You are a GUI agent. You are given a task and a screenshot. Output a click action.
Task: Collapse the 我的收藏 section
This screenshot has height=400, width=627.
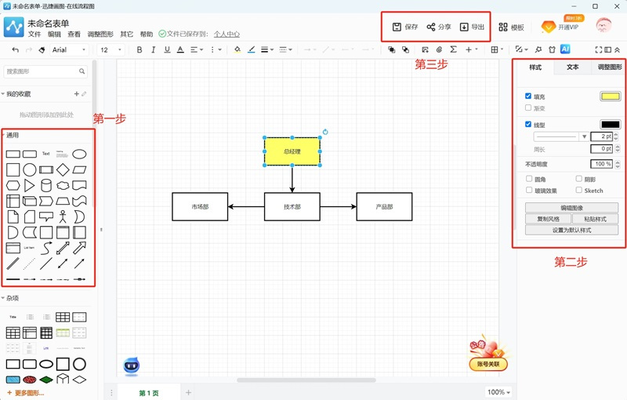point(16,94)
